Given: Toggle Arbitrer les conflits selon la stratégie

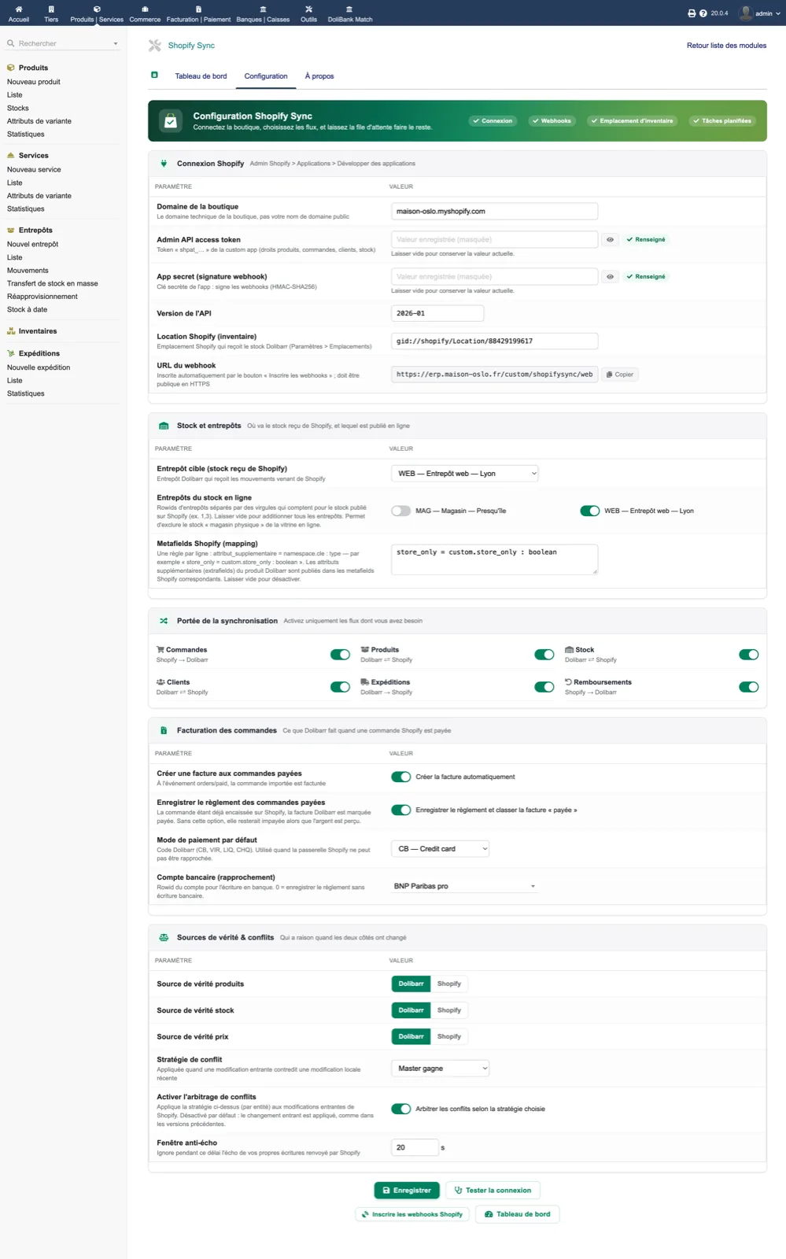Looking at the screenshot, I should pyautogui.click(x=401, y=1109).
